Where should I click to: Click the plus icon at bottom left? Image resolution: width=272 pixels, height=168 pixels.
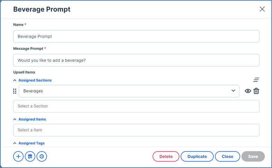18,157
